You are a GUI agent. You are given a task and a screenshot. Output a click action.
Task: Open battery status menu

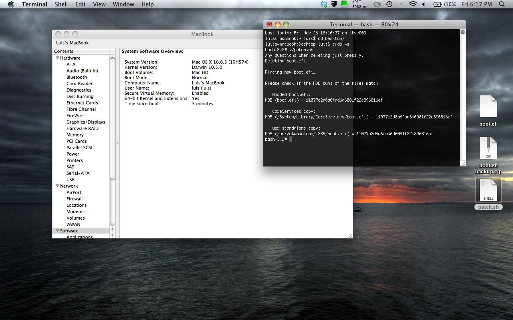tap(445, 4)
